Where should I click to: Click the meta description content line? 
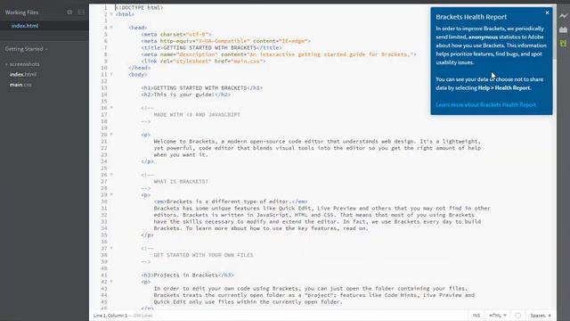pyautogui.click(x=279, y=54)
